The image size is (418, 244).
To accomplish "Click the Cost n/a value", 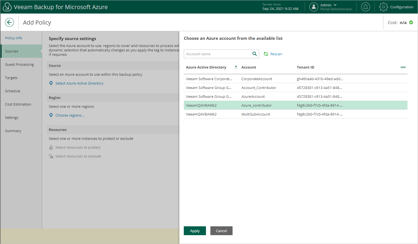I will coord(403,22).
